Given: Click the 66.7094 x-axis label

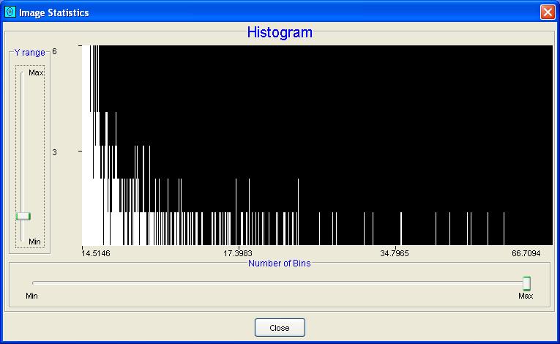Looking at the screenshot, I should click(x=526, y=253).
